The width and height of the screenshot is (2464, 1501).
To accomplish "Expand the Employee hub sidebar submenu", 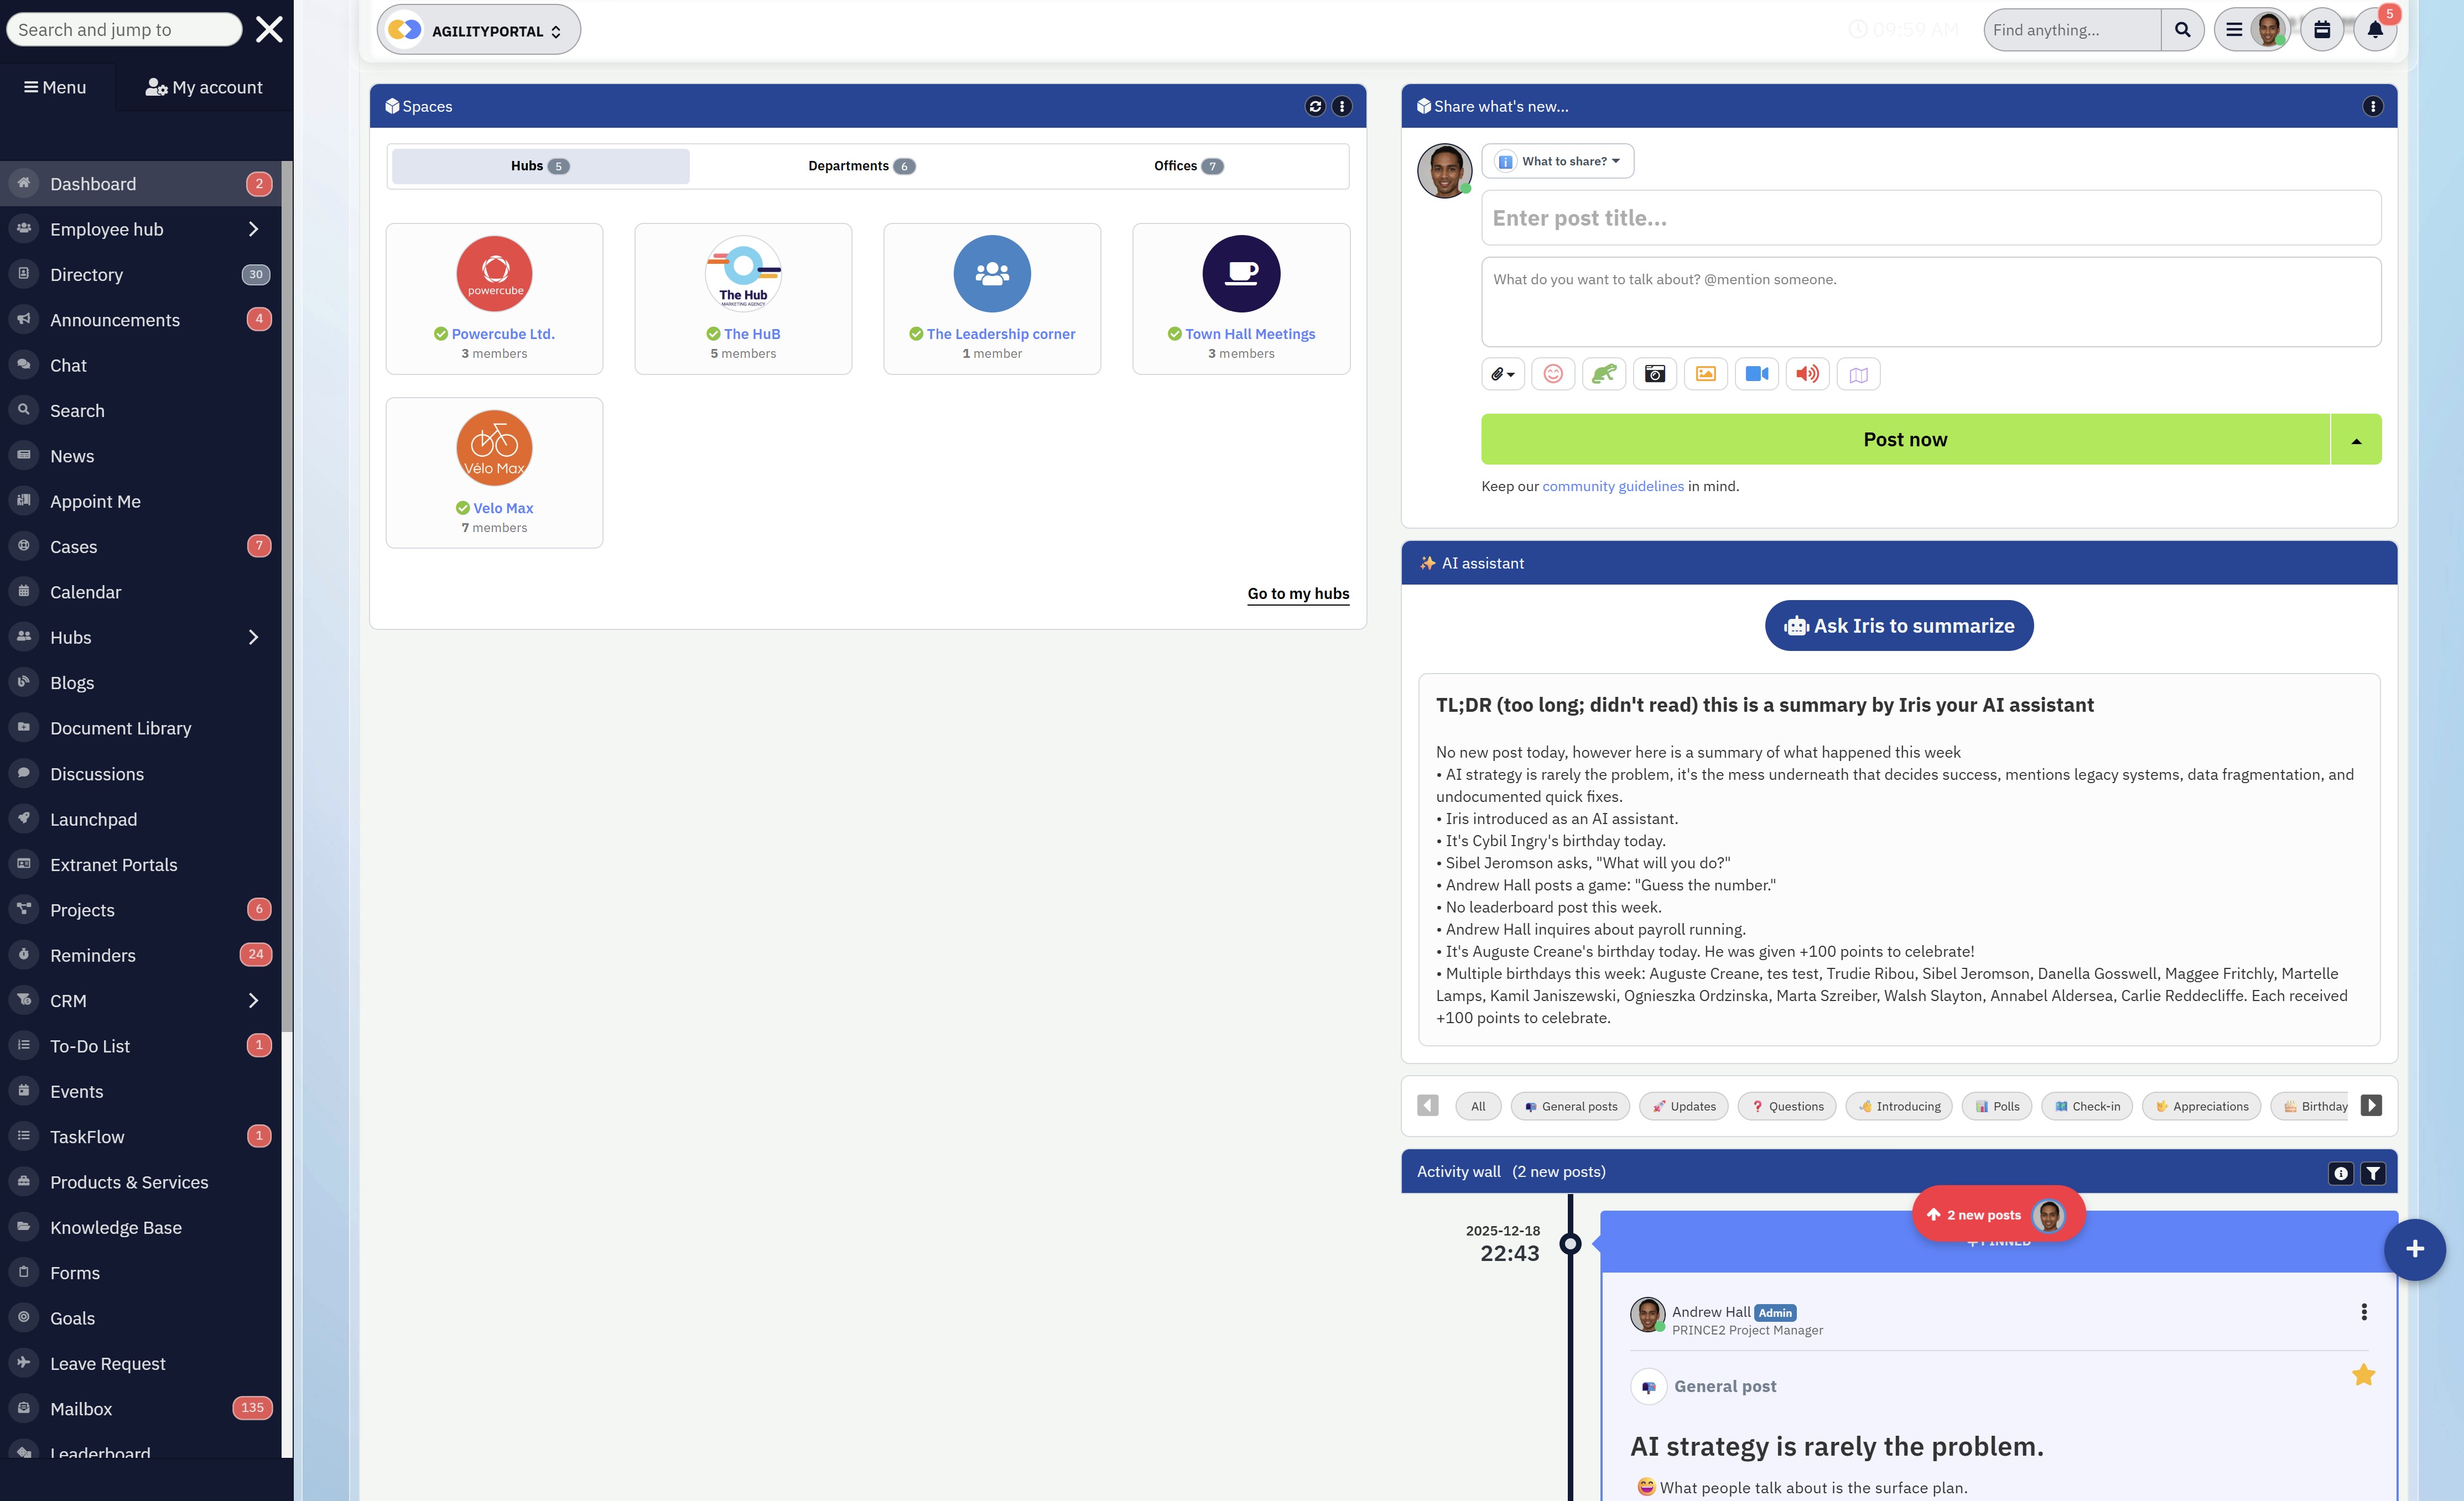I will tap(253, 229).
